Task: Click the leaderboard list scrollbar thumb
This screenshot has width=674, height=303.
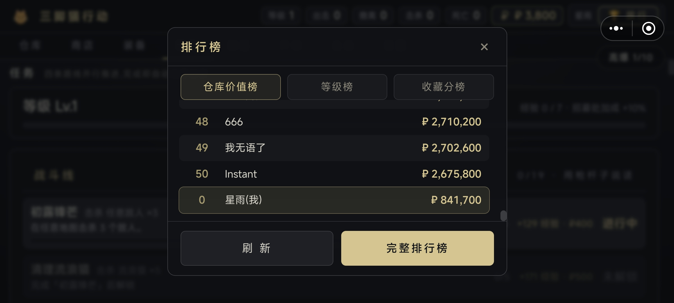Action: pyautogui.click(x=503, y=216)
